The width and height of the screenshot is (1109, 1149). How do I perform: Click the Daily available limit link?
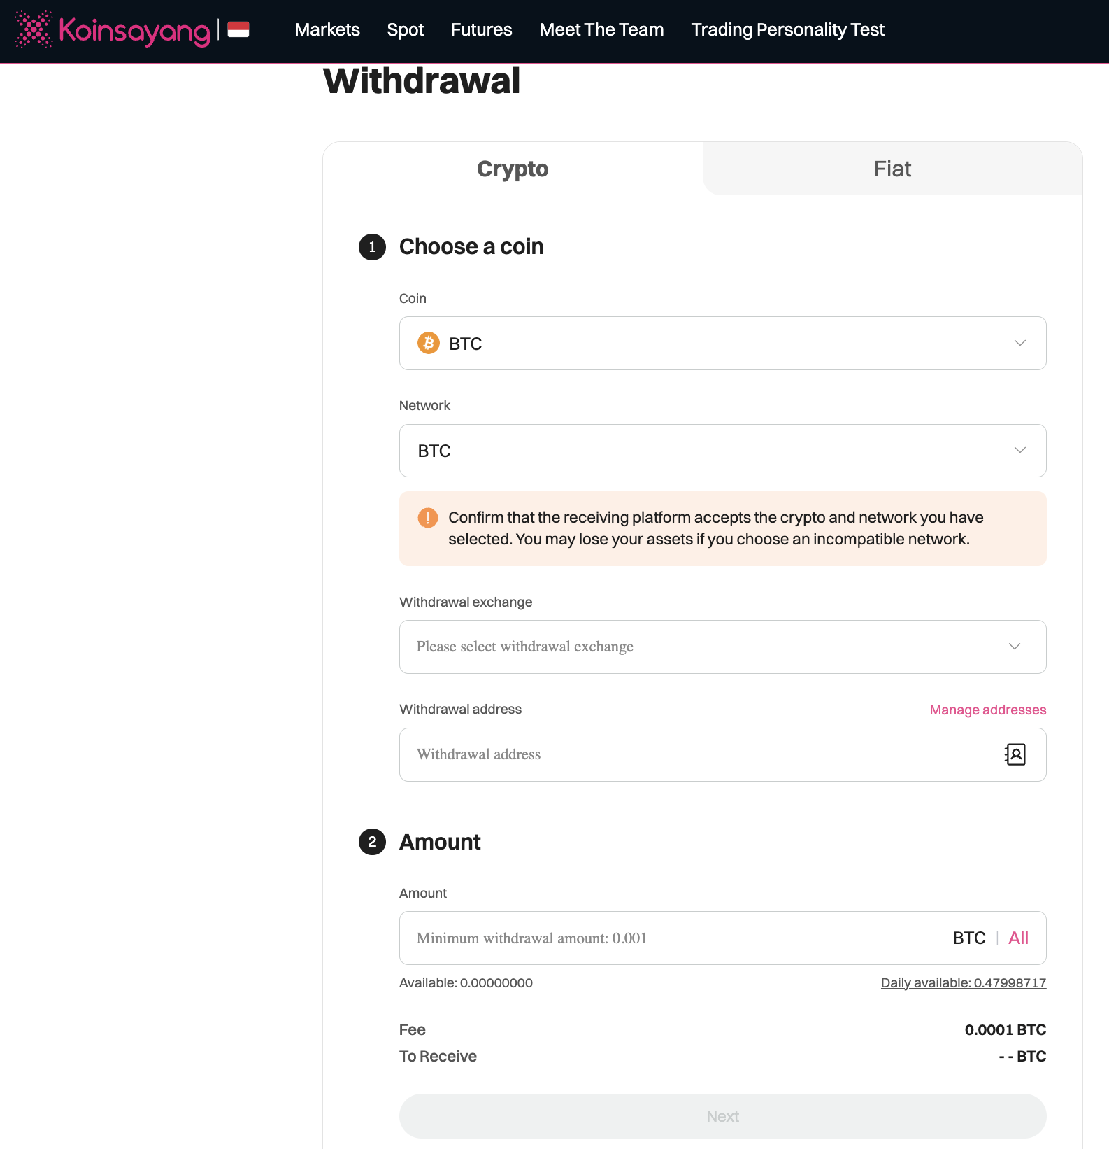click(963, 982)
